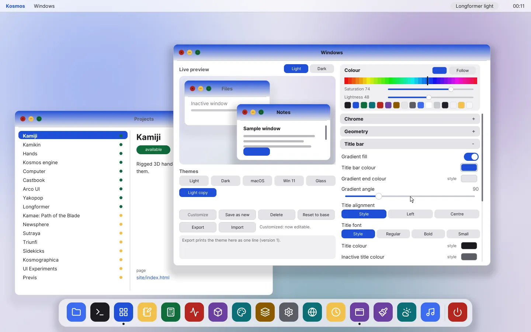Pick the red palette swatch under Lightness
The width and height of the screenshot is (531, 332).
point(380,105)
